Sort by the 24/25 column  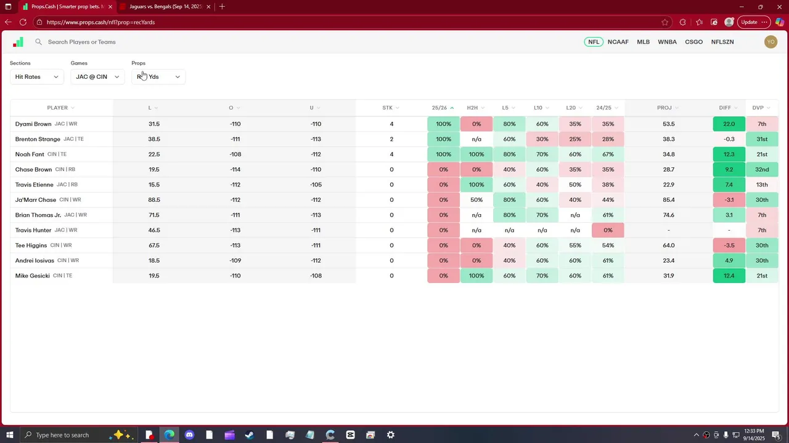[x=607, y=108]
